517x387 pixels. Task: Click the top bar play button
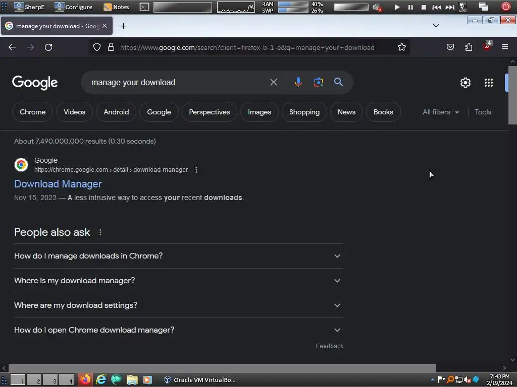397,7
